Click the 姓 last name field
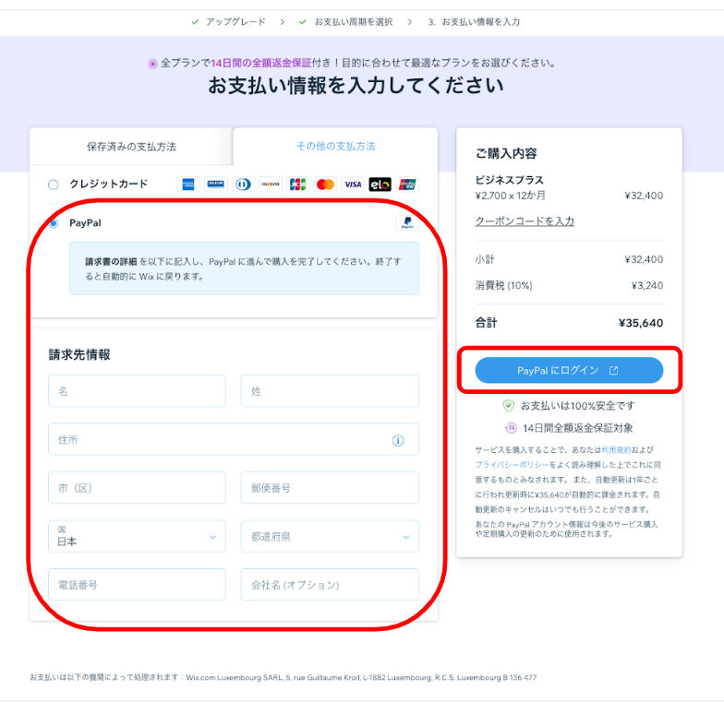 [330, 391]
